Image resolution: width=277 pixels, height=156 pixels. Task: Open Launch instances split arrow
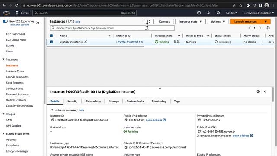point(265,21)
